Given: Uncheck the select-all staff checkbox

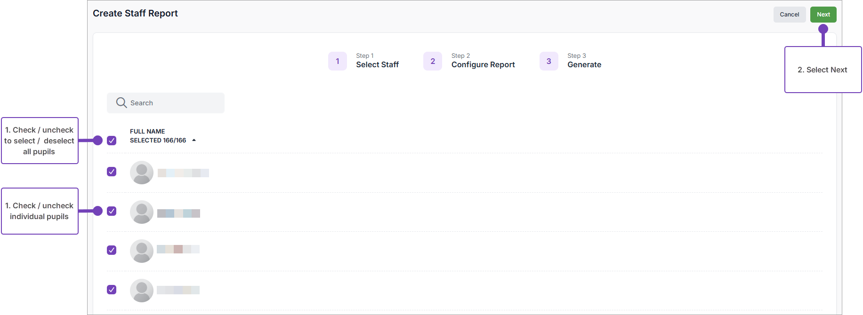Looking at the screenshot, I should (x=112, y=141).
